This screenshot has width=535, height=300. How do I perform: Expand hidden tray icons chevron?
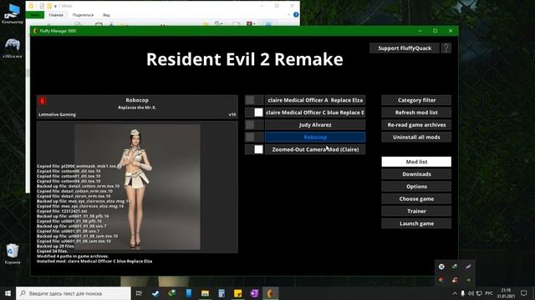point(455,293)
